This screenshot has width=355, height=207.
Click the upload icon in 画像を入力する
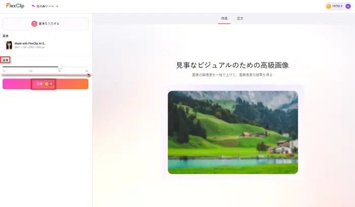tap(34, 23)
